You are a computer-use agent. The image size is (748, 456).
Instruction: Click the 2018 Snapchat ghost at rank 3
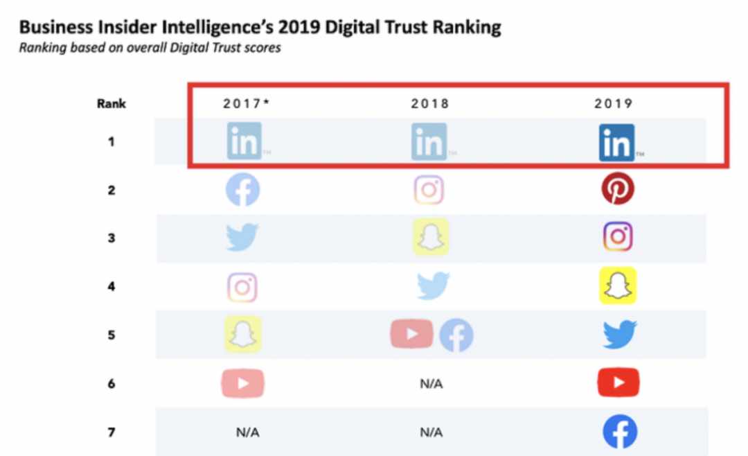click(x=430, y=237)
